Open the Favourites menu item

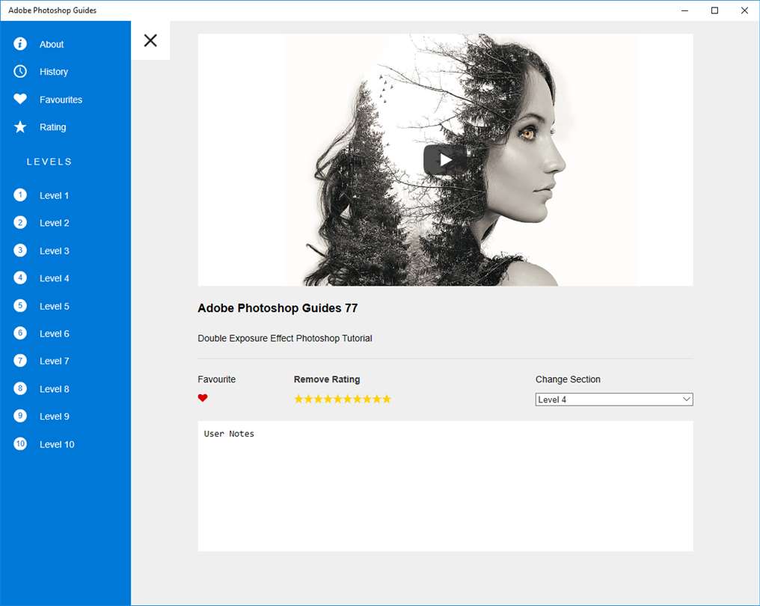(61, 100)
